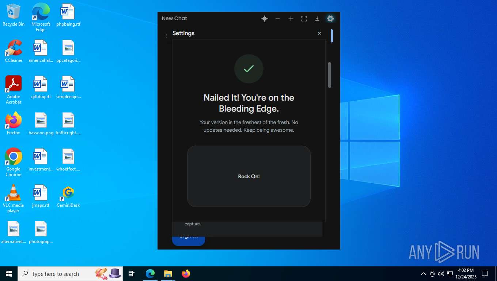Open the Microsoft Edge desktop shortcut
The height and width of the screenshot is (281, 497).
pyautogui.click(x=41, y=17)
